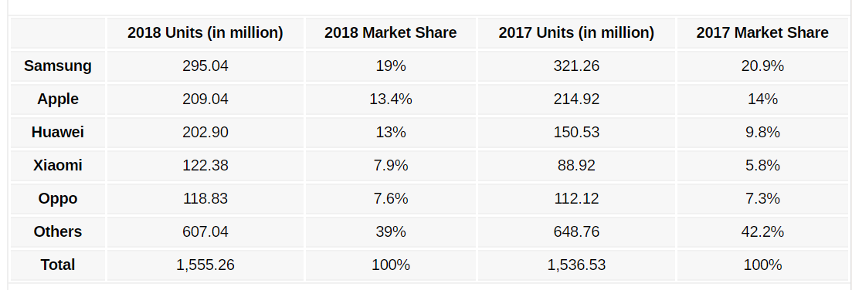Click the 1,536.53 total units cell
852x290 pixels.
tap(576, 265)
